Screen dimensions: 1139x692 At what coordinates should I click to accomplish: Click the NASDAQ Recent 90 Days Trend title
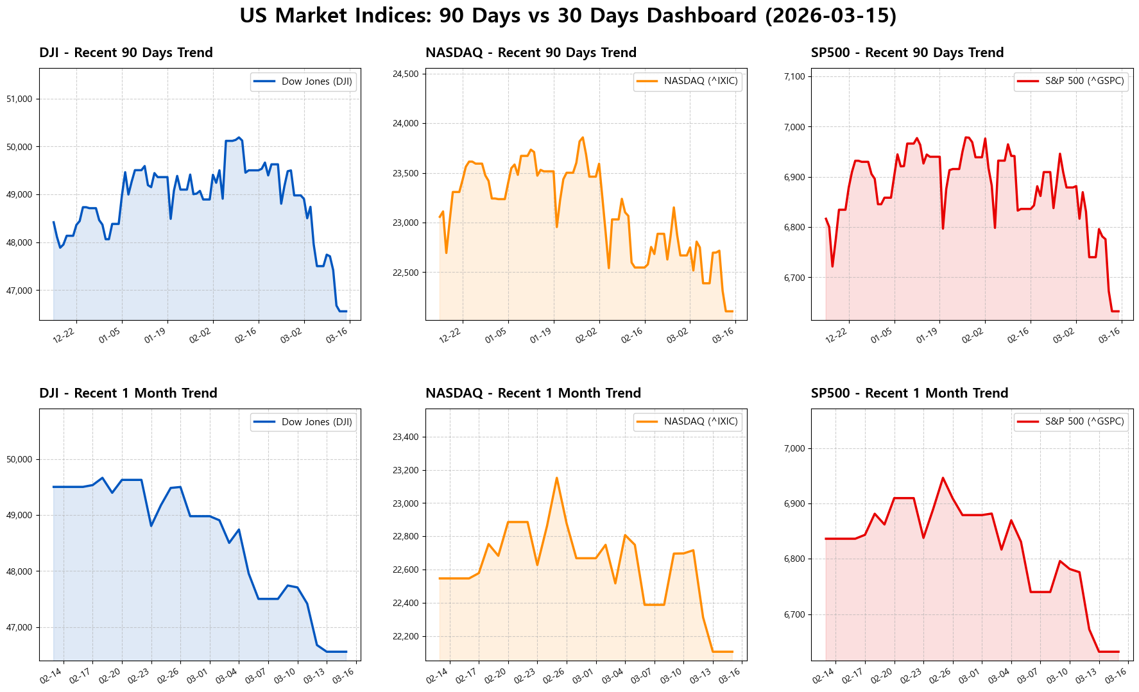[x=531, y=53]
